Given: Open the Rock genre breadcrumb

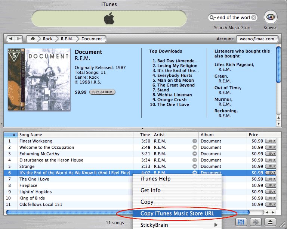Looking at the screenshot, I should [x=47, y=39].
